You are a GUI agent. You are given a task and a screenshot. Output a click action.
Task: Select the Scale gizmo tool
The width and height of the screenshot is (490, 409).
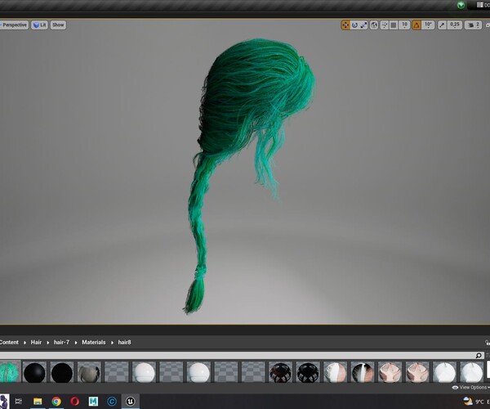(363, 25)
